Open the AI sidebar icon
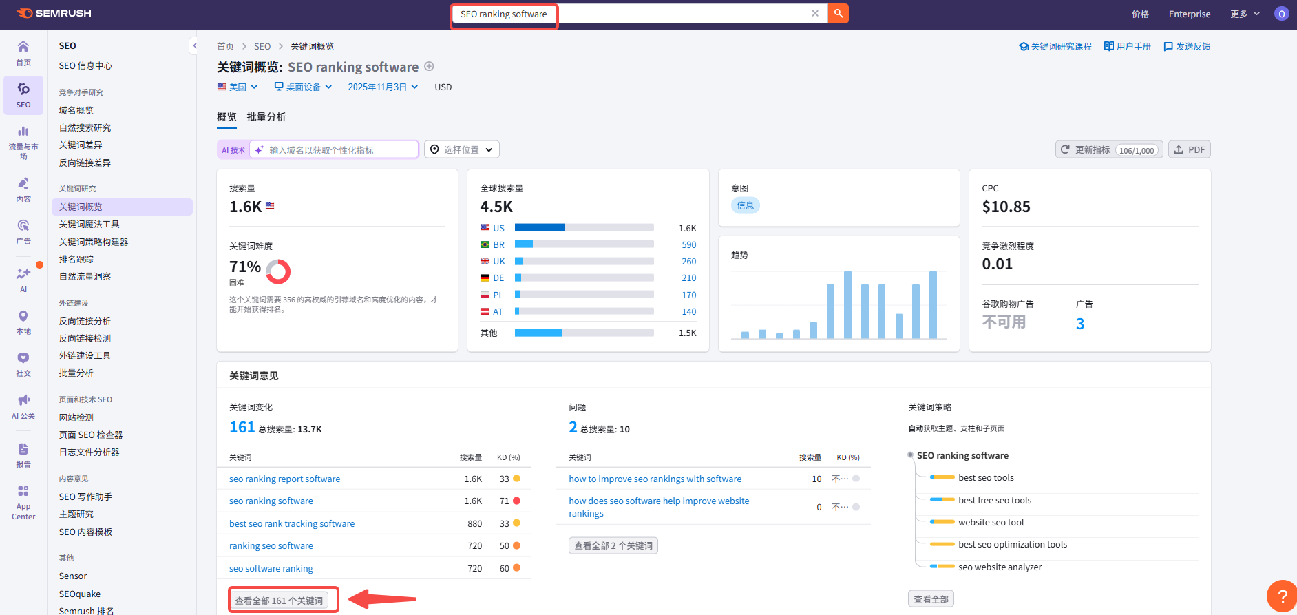This screenshot has width=1297, height=615. point(23,280)
